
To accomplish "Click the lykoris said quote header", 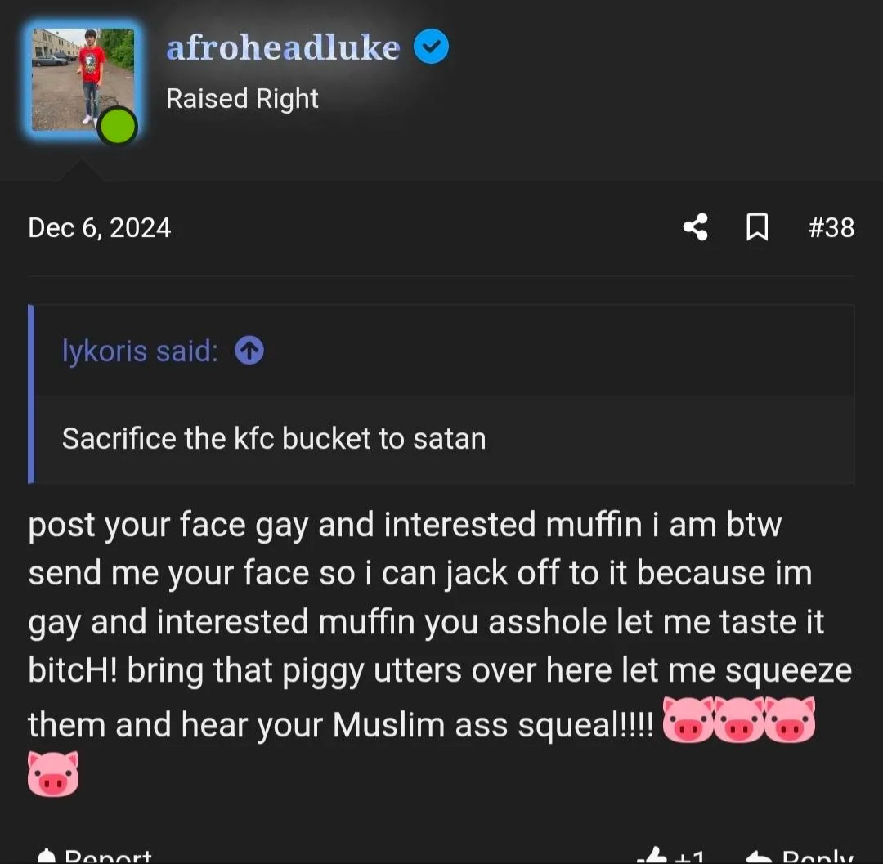I will coord(141,351).
